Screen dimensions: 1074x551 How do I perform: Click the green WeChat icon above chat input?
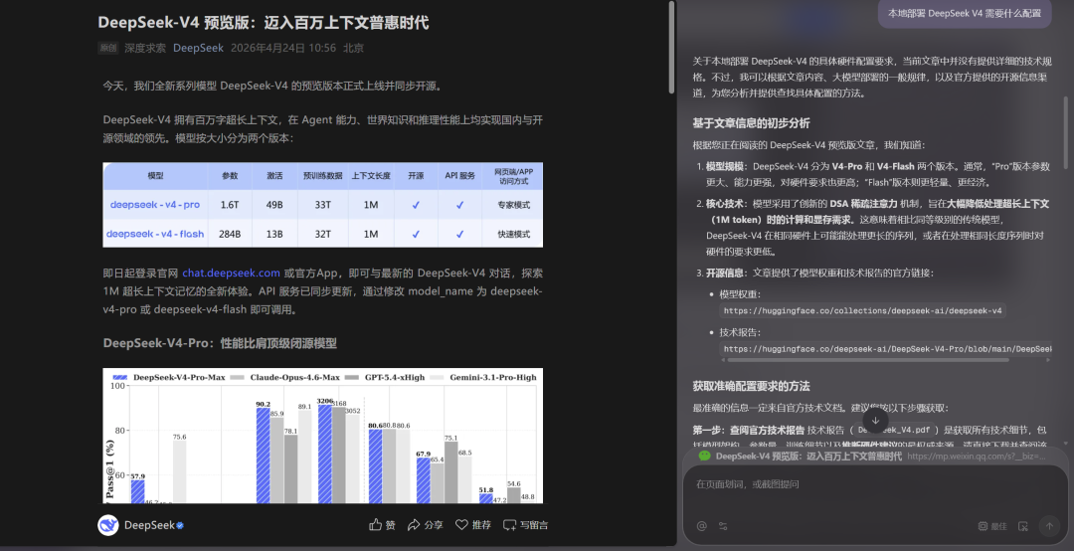click(703, 456)
